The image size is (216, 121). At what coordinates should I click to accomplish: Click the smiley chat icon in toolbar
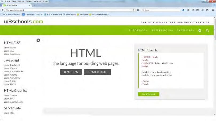tap(207, 10)
